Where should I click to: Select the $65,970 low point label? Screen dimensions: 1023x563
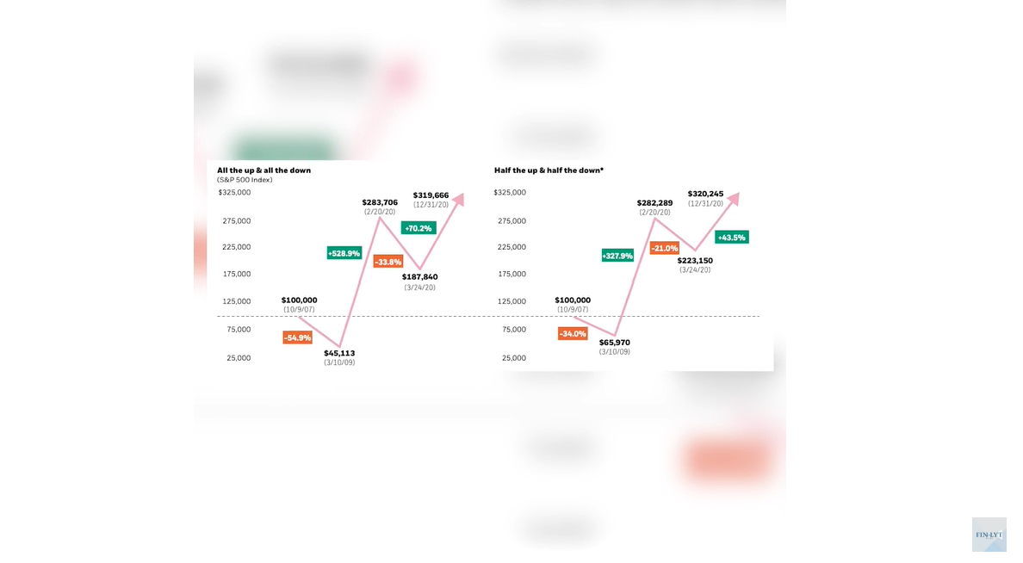[x=615, y=342]
